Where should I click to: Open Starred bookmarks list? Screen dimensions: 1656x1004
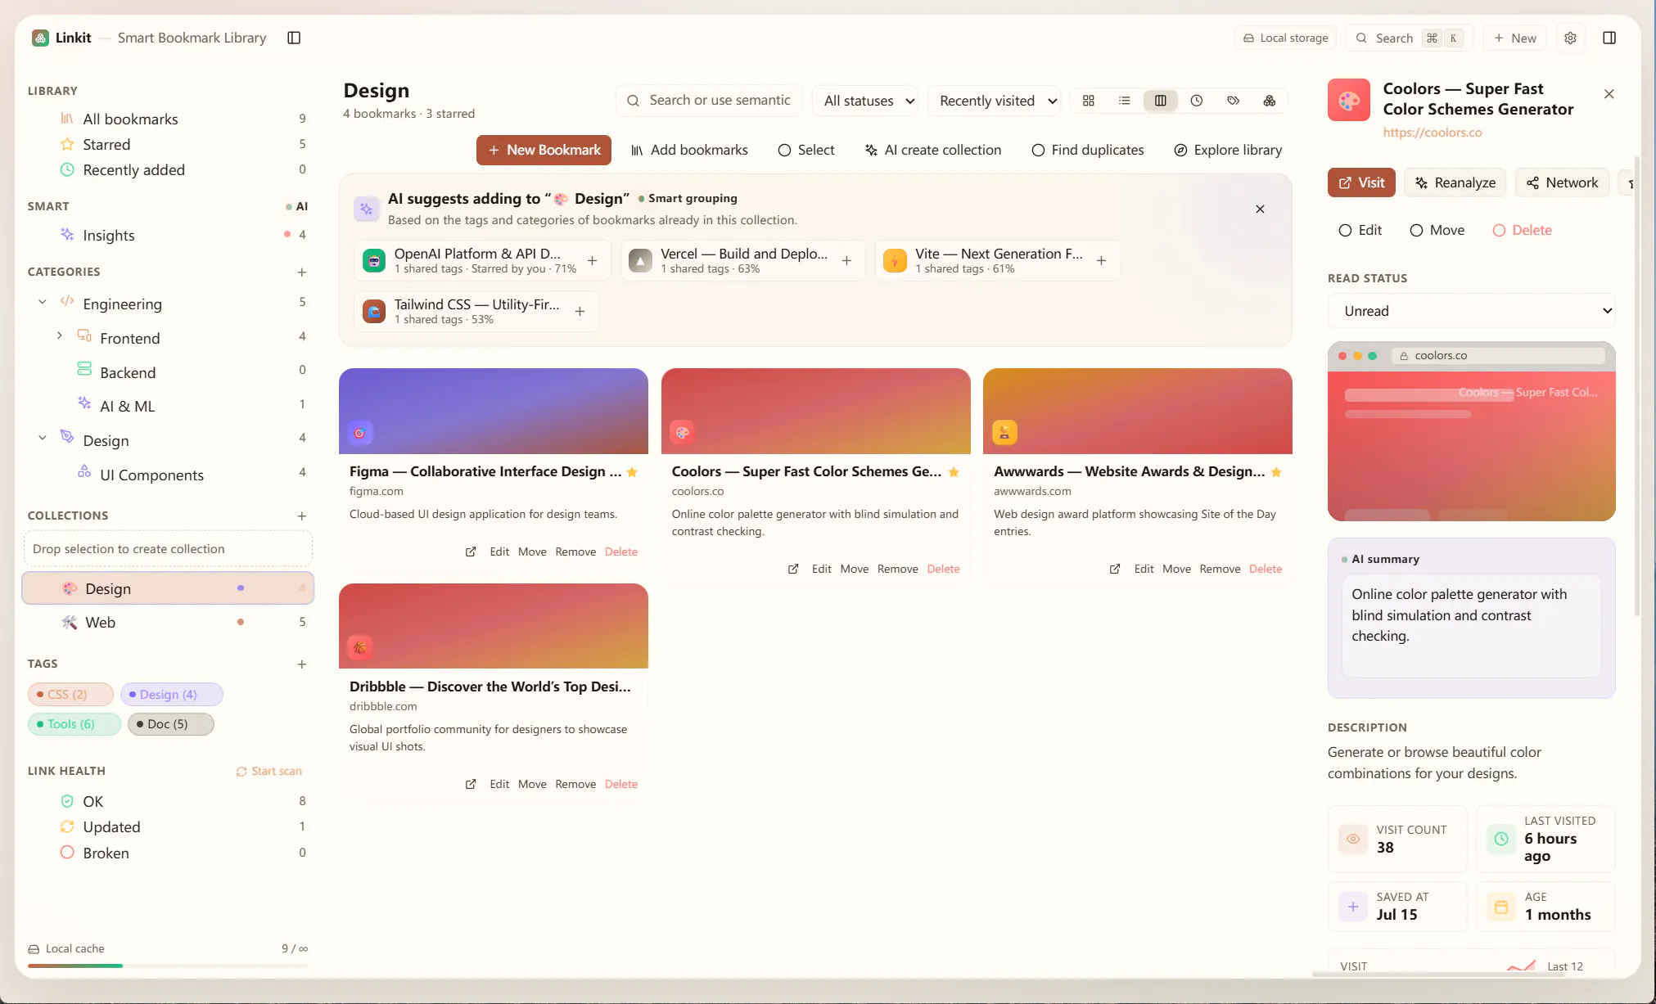(168, 144)
